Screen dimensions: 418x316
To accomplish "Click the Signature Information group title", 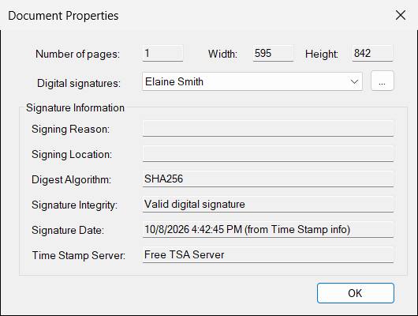I will coord(75,108).
